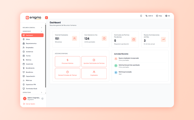Click the Departamentos building icon
Image resolution: width=194 pixels, height=120 pixels.
24,43
